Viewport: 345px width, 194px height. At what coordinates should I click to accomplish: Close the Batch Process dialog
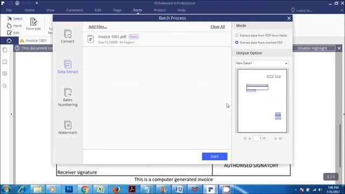point(289,18)
